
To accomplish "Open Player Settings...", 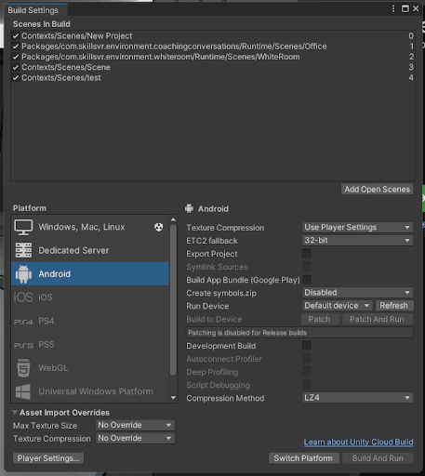I will (48, 458).
